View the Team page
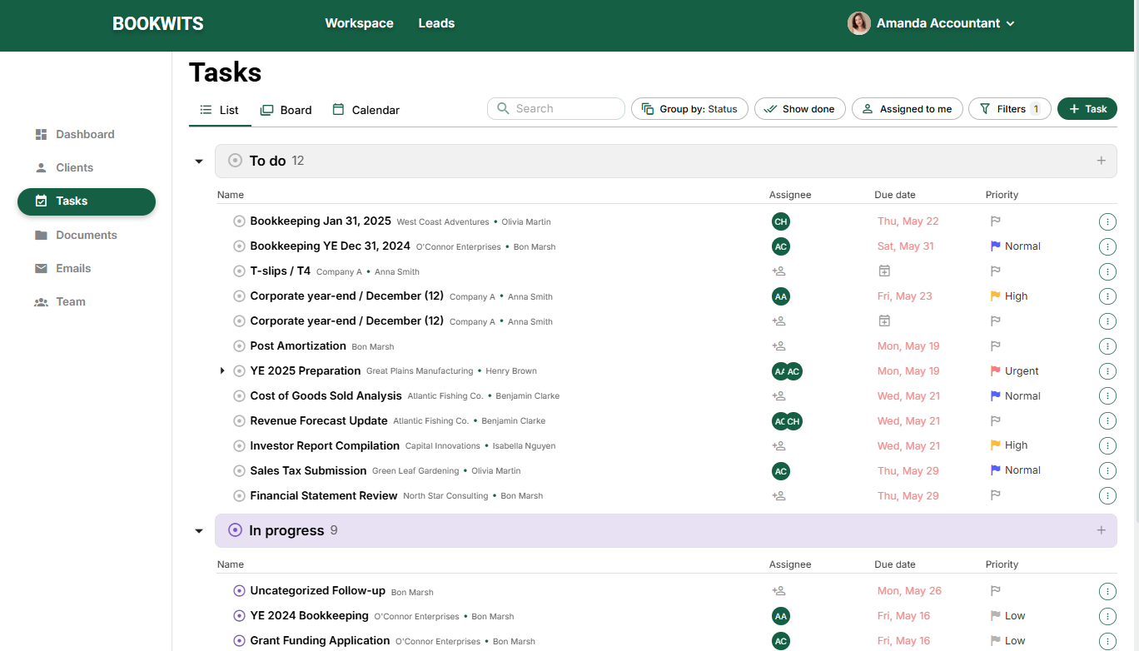This screenshot has height=651, width=1139. tap(72, 301)
